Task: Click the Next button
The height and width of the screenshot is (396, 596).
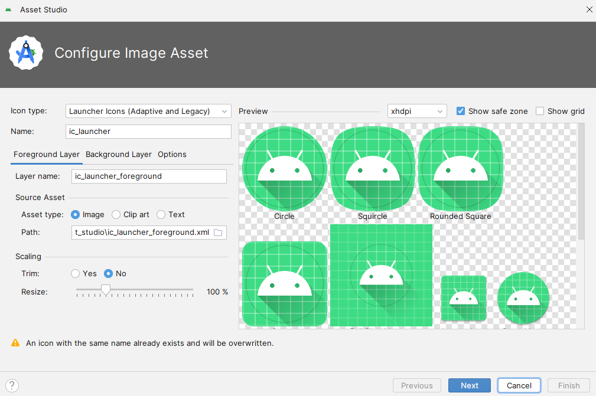Action: point(470,385)
